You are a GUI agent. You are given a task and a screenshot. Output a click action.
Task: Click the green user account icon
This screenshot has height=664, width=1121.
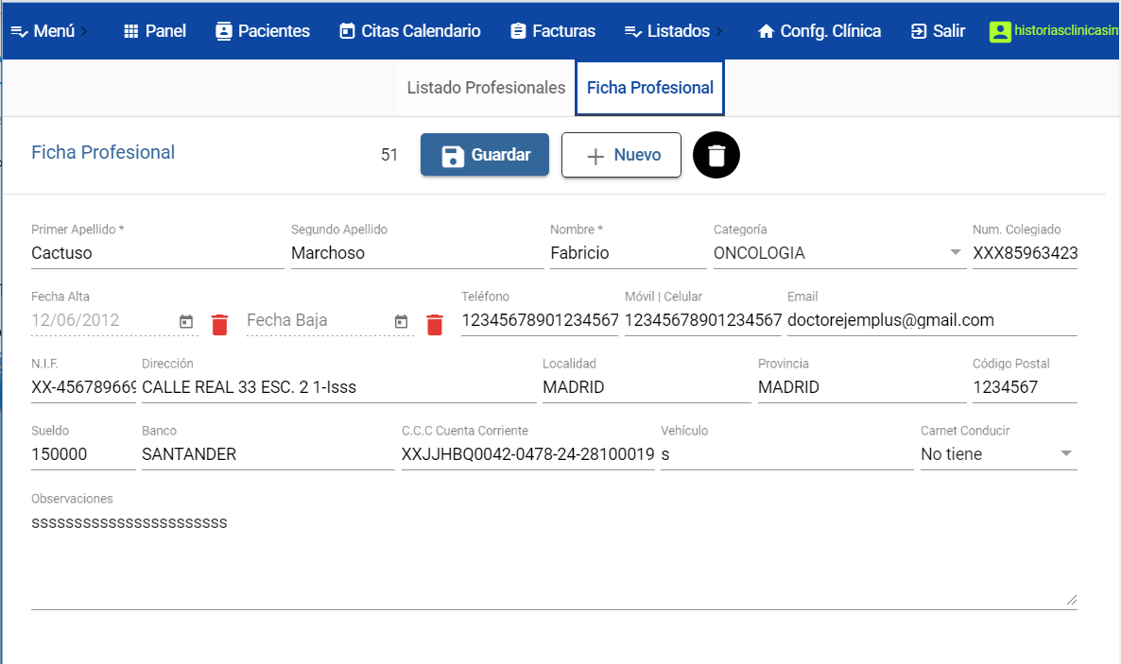click(x=999, y=31)
